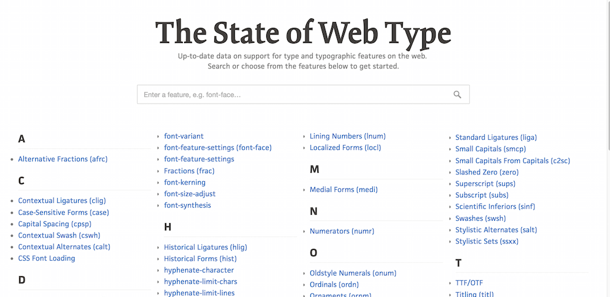Select the Case-Sensitive Forms (case) link
This screenshot has height=297, width=610.
[63, 212]
